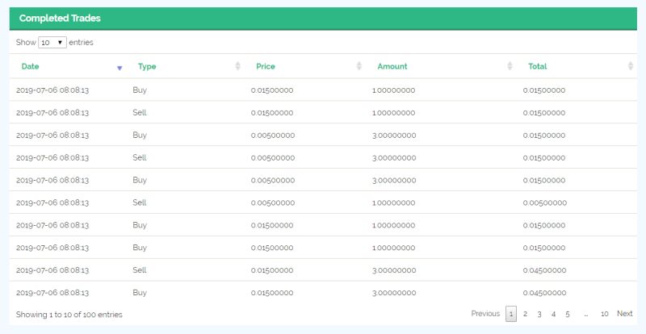Click price 0.01500000 in the Sell row with amount 3.00000000
This screenshot has width=646, height=334.
(x=272, y=270)
